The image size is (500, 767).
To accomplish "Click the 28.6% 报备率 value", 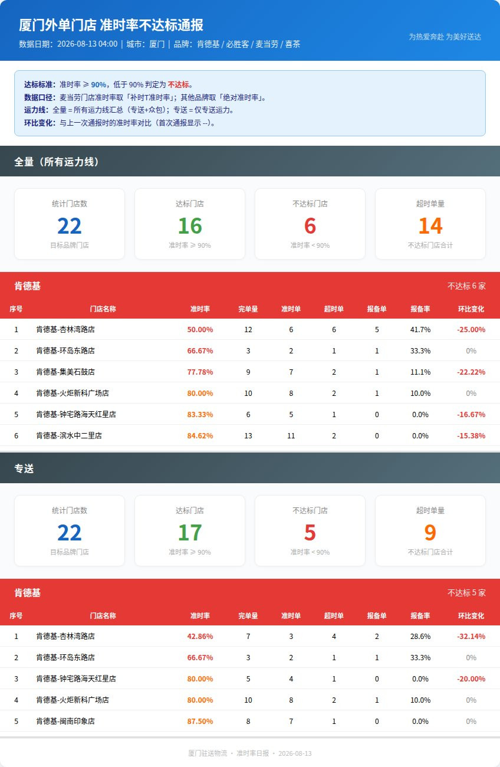I will point(420,636).
